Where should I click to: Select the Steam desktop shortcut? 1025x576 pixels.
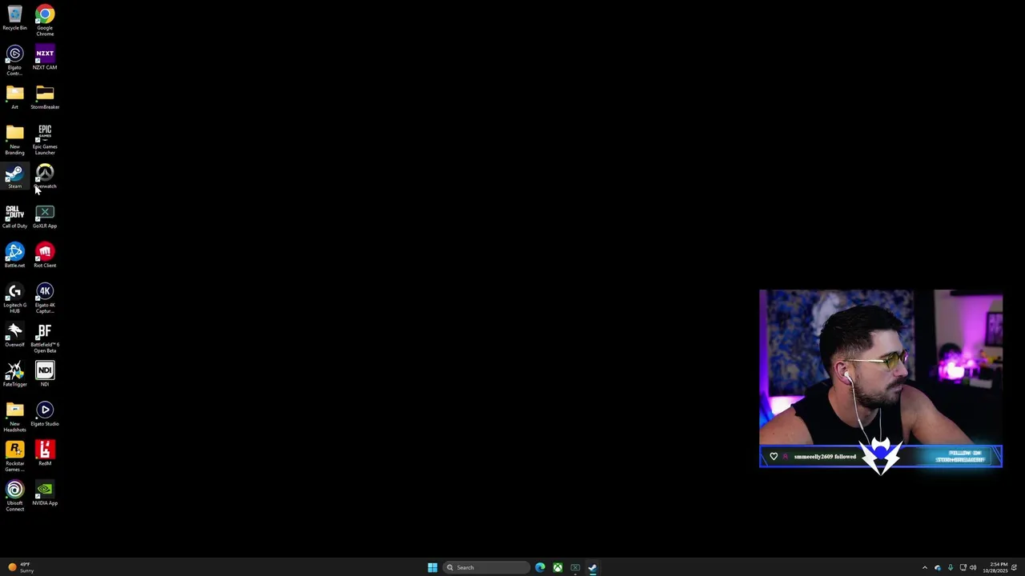[14, 176]
